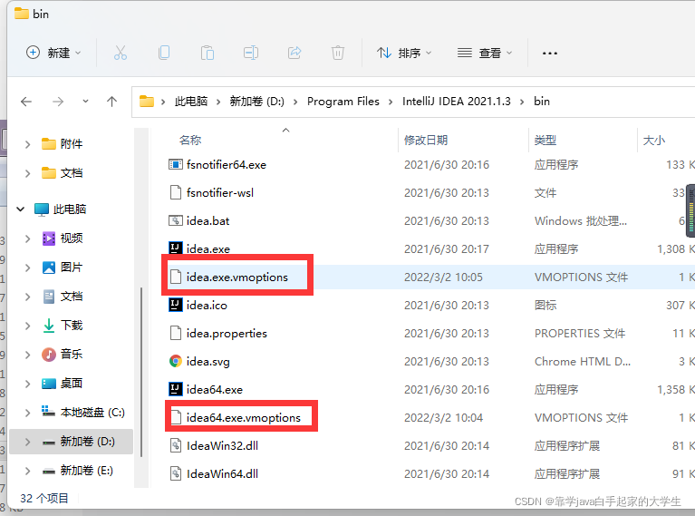Image resolution: width=695 pixels, height=516 pixels.
Task: Select file idea.properties
Action: tap(227, 333)
